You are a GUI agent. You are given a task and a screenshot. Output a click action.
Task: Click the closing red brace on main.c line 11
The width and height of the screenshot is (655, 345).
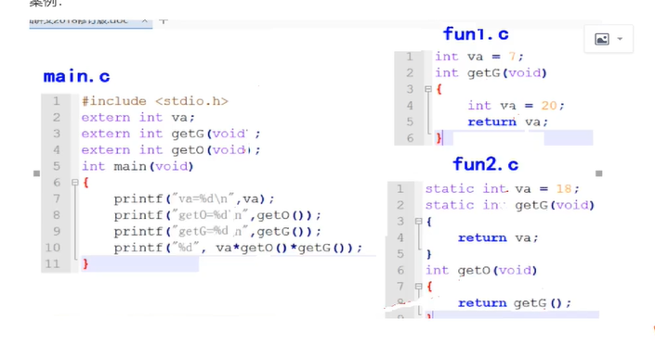[x=85, y=263]
